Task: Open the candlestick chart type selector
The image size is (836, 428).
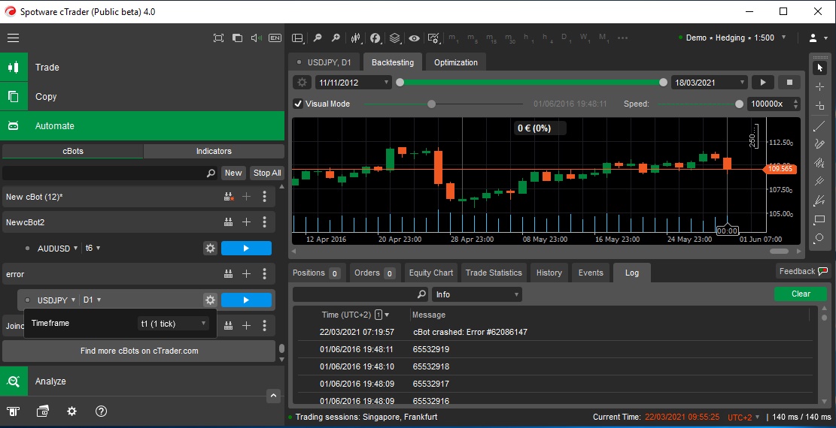Action: (356, 38)
